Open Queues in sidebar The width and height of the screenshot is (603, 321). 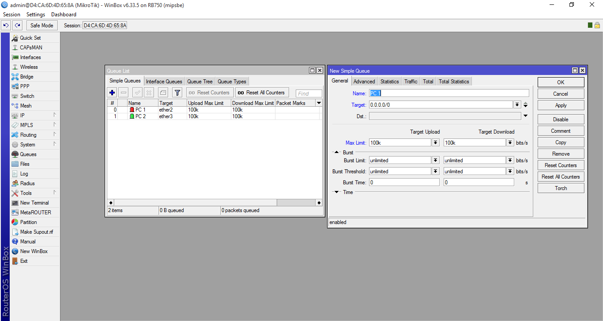[x=28, y=154]
